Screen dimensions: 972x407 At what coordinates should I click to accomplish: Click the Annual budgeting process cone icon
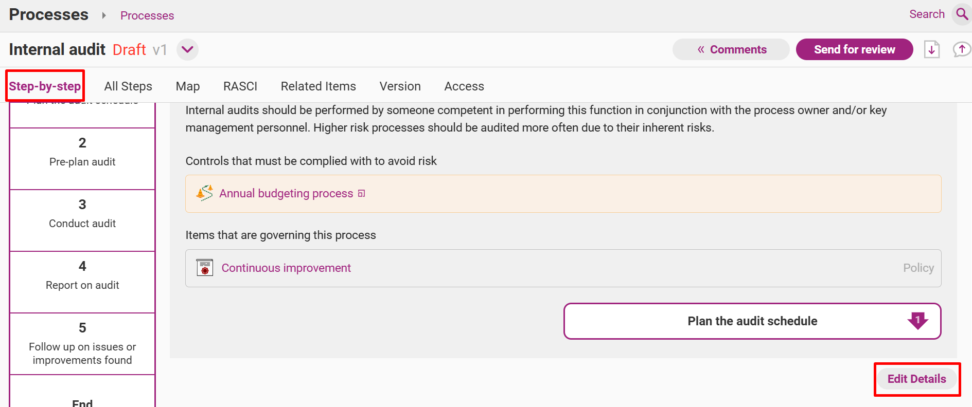pyautogui.click(x=205, y=193)
